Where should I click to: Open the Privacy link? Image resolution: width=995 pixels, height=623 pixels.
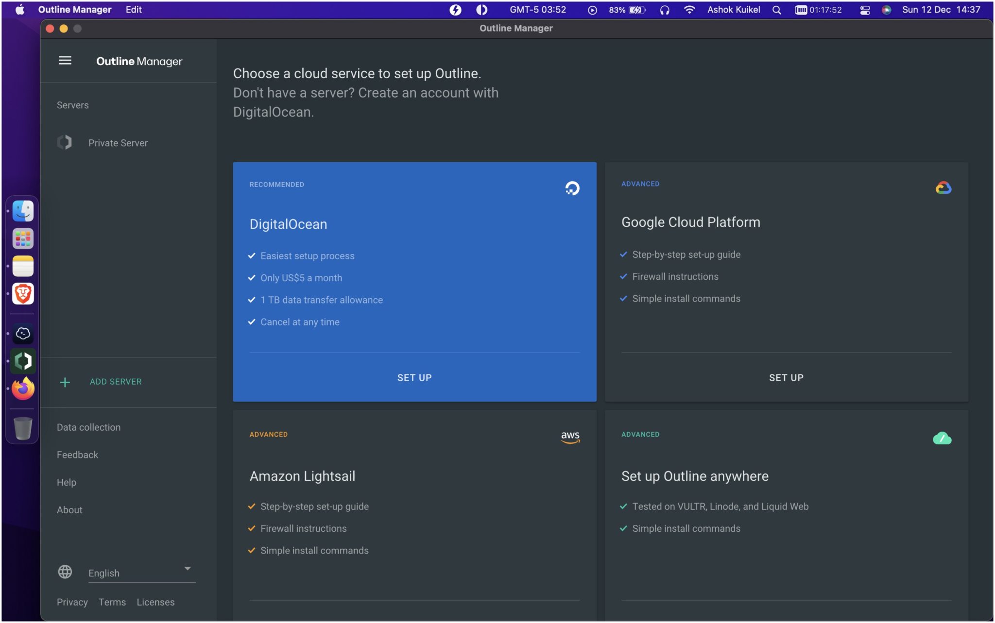72,602
